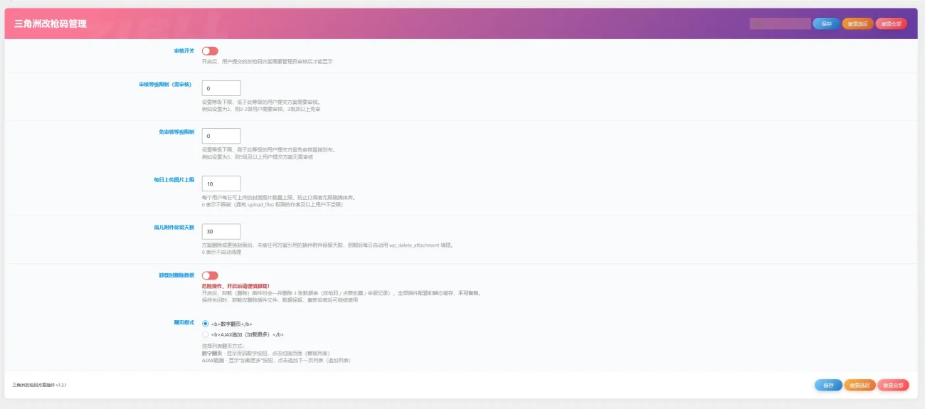
Task: Click the top 保存 button
Action: [x=826, y=23]
